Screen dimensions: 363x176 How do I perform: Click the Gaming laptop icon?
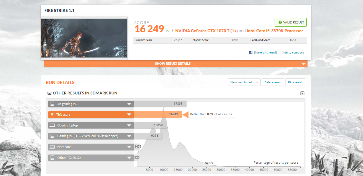pos(52,125)
